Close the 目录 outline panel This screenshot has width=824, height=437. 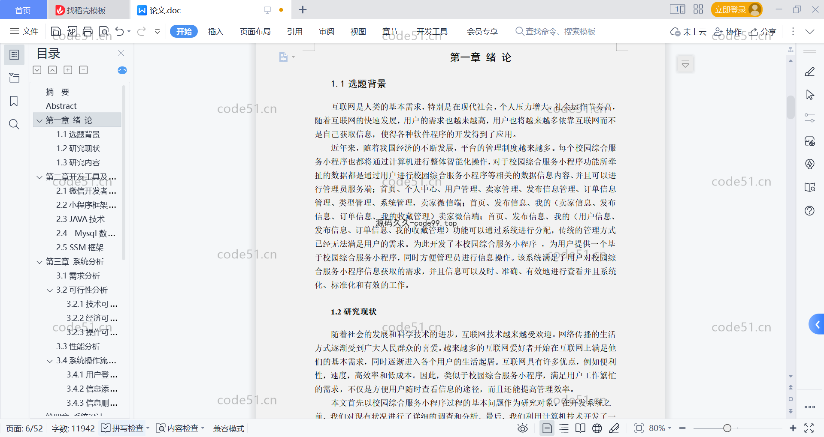(121, 53)
